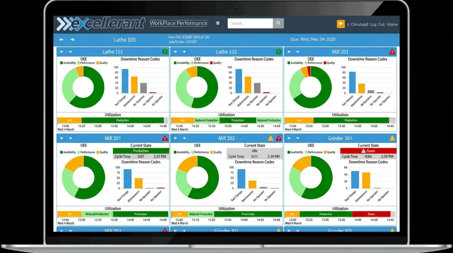Click next arrow on Mill 201 Production-state panel
Image resolution: width=453 pixels, height=253 pixels.
(70, 138)
